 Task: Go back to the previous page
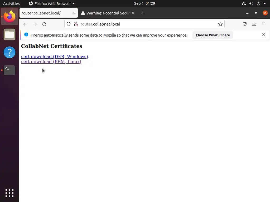click(x=25, y=24)
